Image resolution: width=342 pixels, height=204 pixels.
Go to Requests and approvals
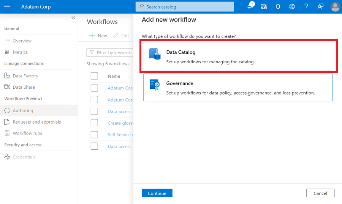click(x=36, y=122)
